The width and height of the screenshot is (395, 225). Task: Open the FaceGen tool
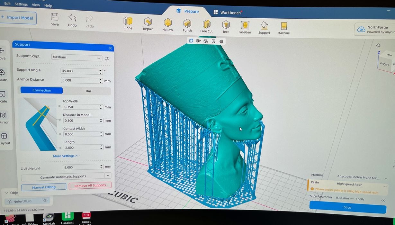(245, 25)
